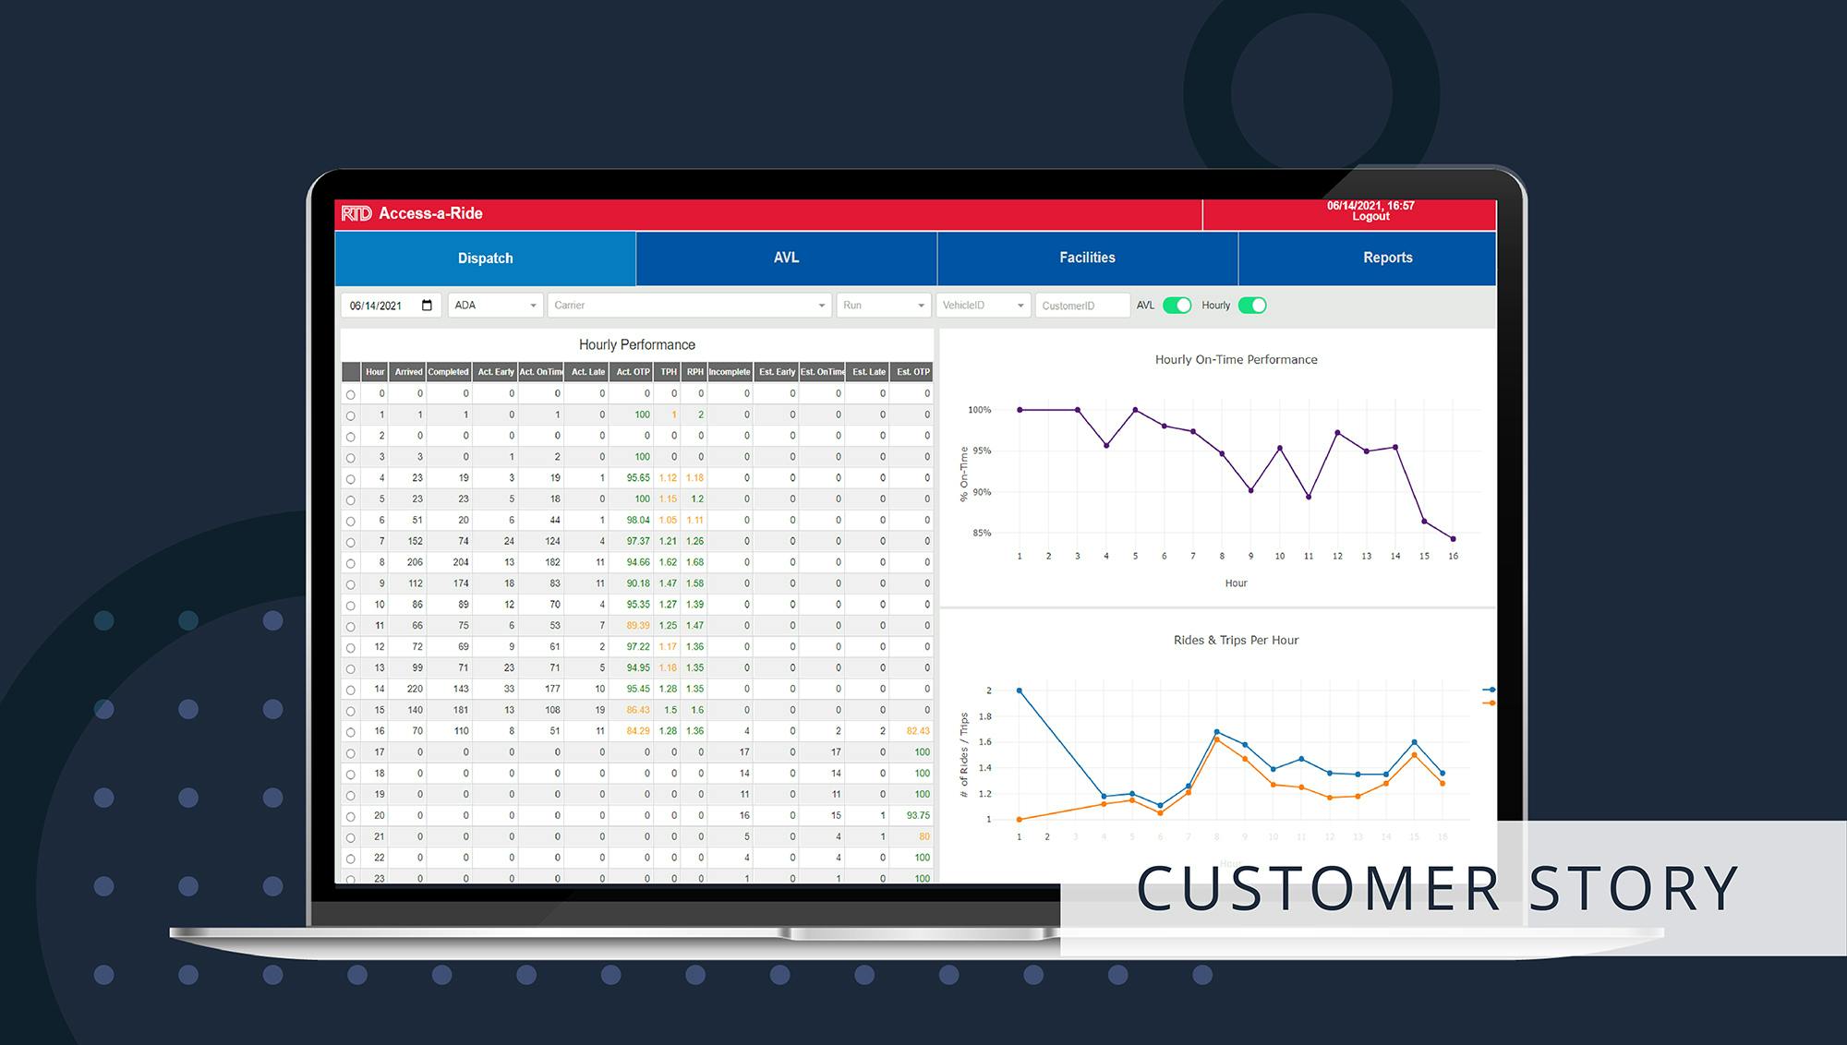Click the 93.75 Est. OTP value
Viewport: 1847px width, 1045px height.
coord(918,816)
